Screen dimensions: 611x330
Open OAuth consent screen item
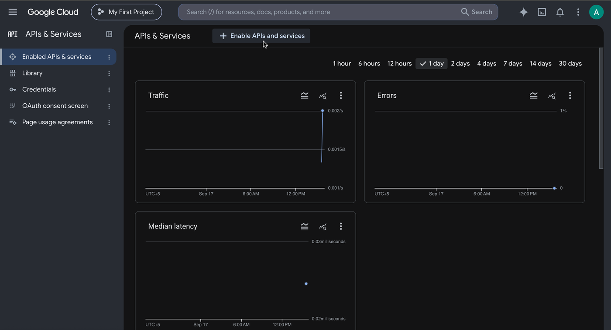[x=55, y=106]
